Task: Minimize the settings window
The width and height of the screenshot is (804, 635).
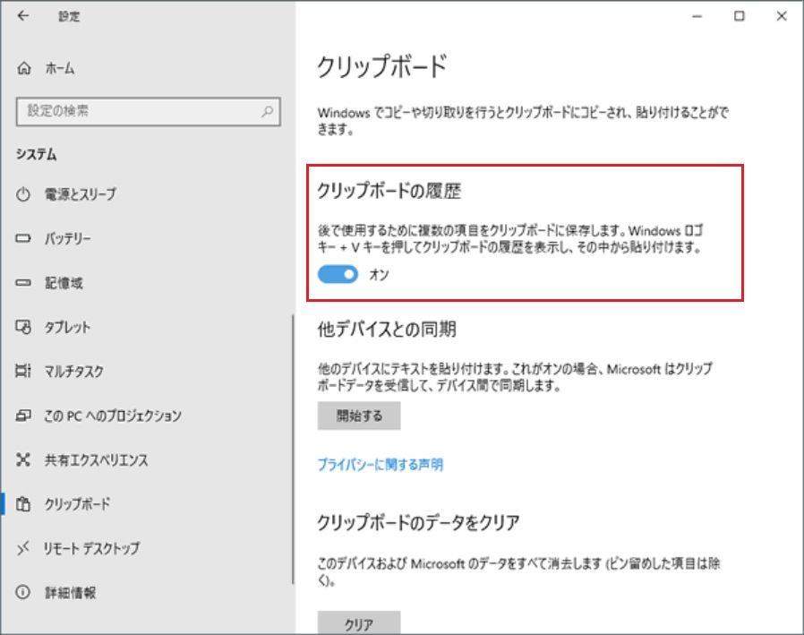Action: click(697, 16)
